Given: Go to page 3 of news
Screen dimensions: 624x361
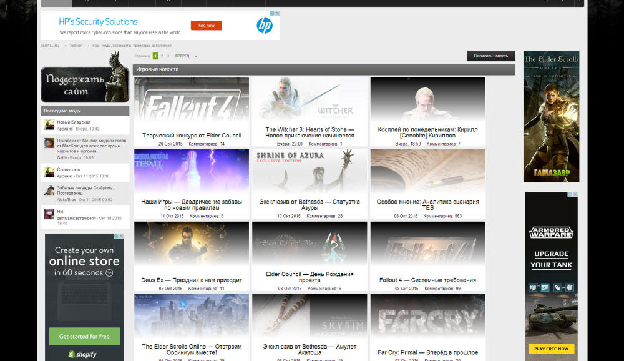Looking at the screenshot, I should pos(168,56).
